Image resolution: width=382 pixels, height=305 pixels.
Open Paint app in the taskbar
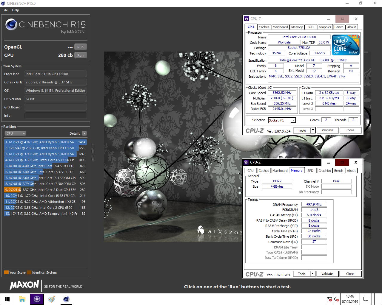tap(52, 299)
